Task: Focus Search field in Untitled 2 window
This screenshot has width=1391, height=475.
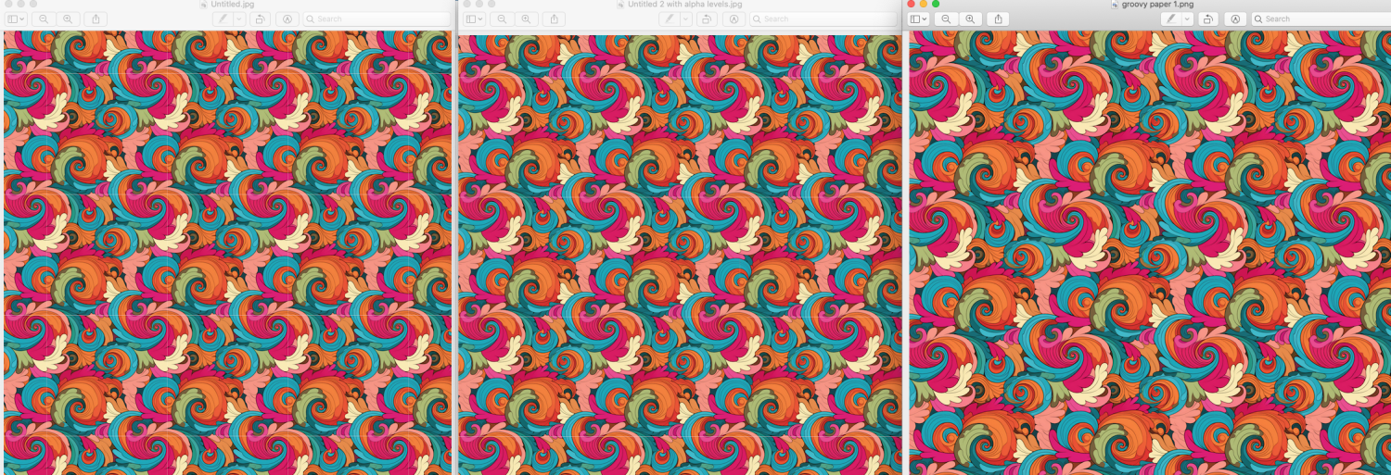Action: pyautogui.click(x=823, y=19)
